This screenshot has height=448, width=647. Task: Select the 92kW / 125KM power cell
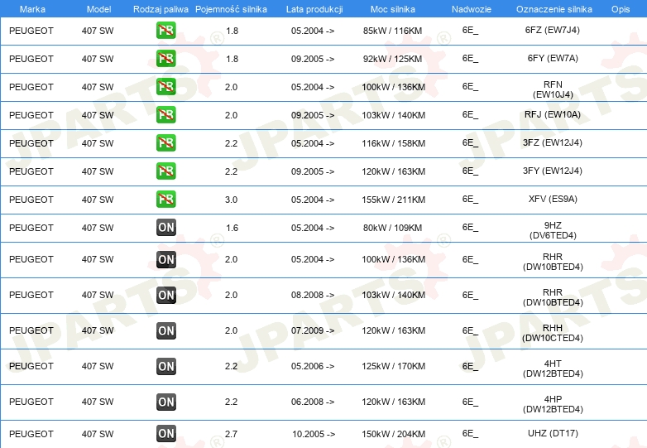click(392, 59)
